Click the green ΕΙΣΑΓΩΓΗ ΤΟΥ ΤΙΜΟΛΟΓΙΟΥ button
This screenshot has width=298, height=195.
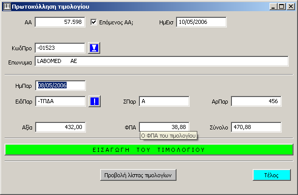coord(149,150)
